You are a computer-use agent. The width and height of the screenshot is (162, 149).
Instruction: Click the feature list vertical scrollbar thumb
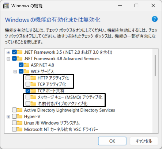tap(155, 65)
